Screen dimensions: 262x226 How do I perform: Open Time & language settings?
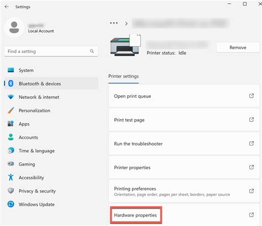pyautogui.click(x=51, y=150)
